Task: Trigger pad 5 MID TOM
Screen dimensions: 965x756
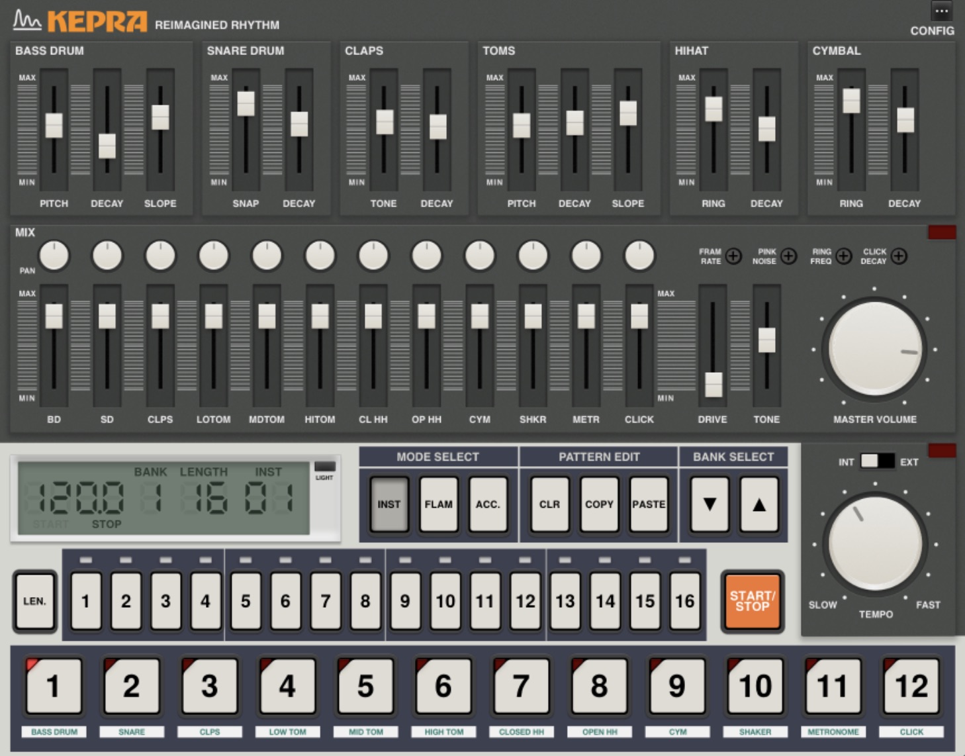Action: (365, 686)
